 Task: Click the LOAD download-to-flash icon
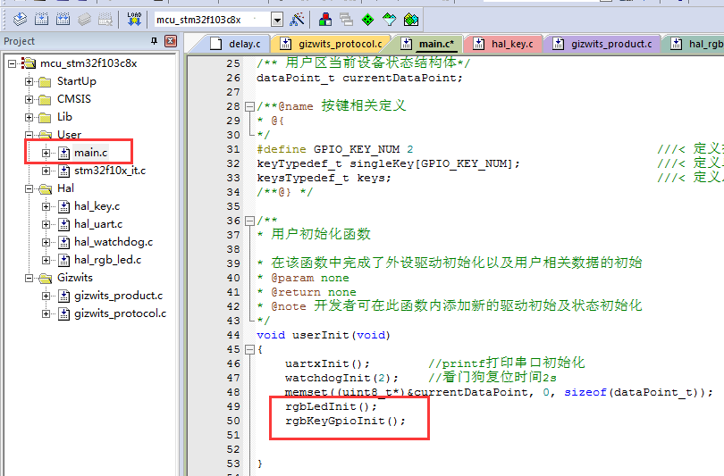[x=134, y=19]
